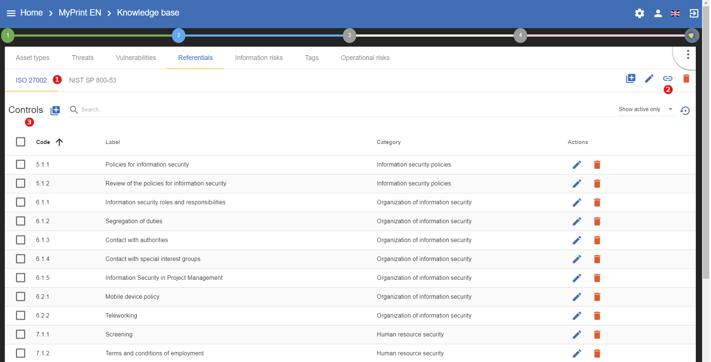Screen dimensions: 711x362
Task: Open the user account icon
Action: (658, 14)
